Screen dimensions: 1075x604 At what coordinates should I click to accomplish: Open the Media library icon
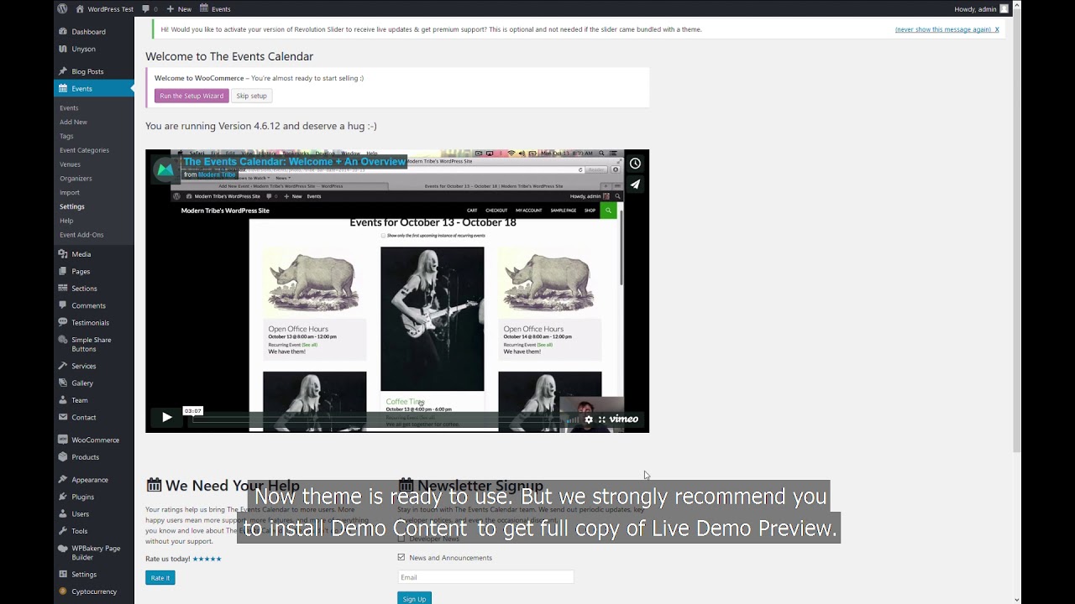click(63, 254)
